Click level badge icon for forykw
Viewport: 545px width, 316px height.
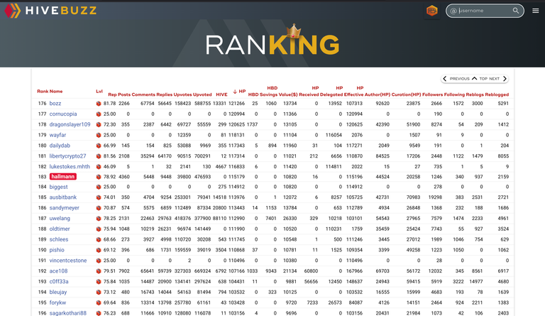pos(99,303)
